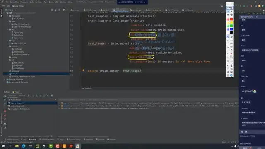Viewport: 265px width, 149px height.
Task: Open the Python Packages tool window
Action: pyautogui.click(x=47, y=139)
